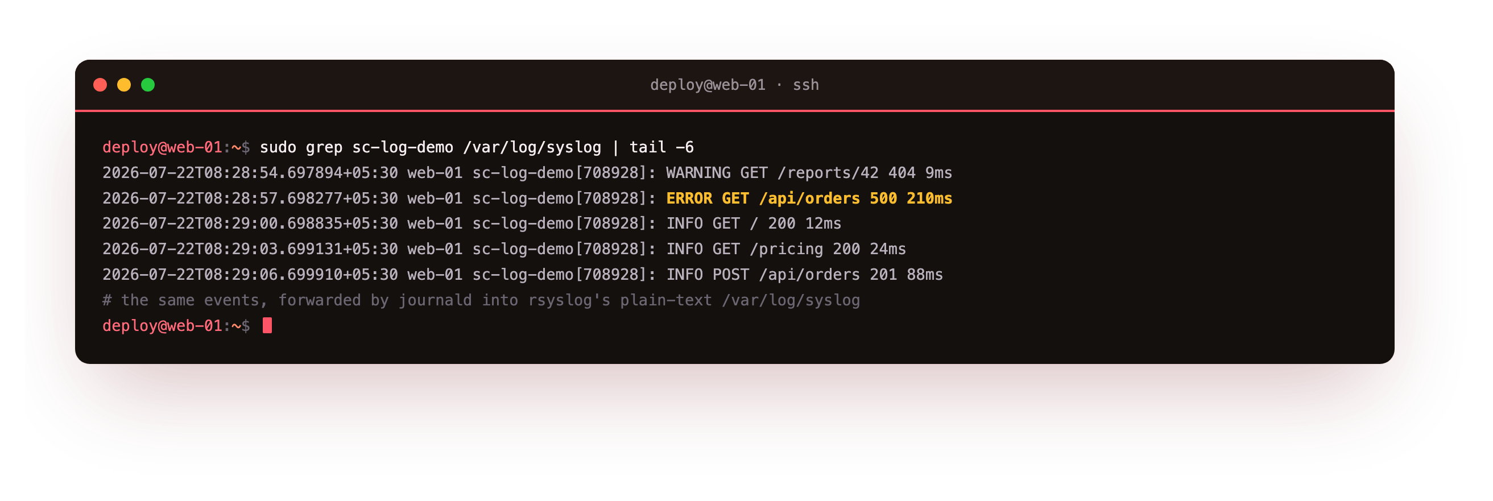
Task: Click timestamp '2026-07-22T08:29:06.699910+05:30'
Action: [x=250, y=275]
